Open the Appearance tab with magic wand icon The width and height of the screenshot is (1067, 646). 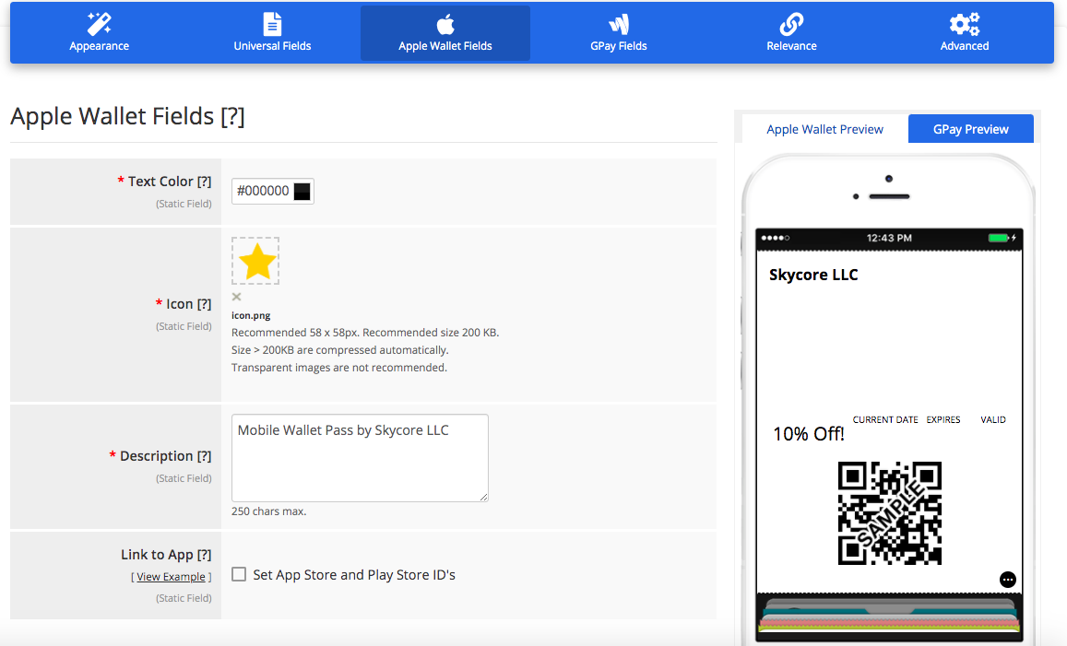click(99, 32)
